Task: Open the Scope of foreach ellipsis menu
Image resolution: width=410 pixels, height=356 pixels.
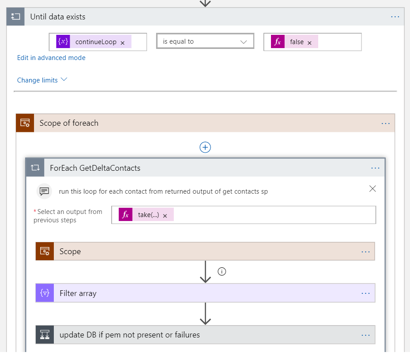Action: 386,124
